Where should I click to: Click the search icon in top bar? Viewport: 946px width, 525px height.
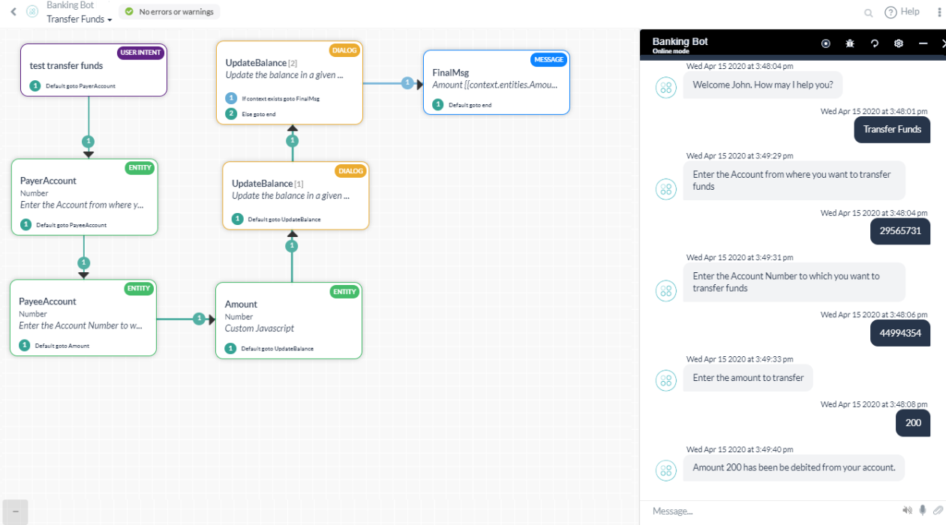869,13
